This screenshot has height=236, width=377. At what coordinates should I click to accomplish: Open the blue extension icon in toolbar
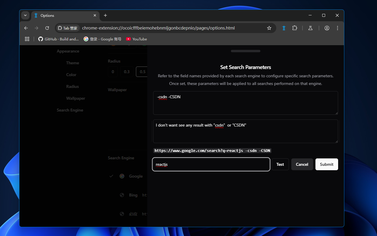pos(284,28)
